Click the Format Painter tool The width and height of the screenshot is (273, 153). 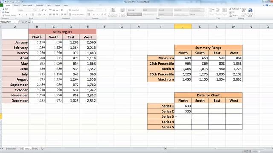pos(9,15)
